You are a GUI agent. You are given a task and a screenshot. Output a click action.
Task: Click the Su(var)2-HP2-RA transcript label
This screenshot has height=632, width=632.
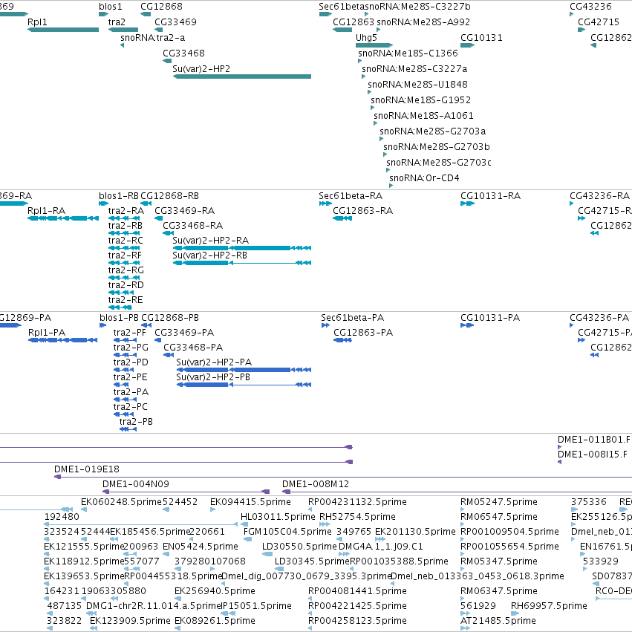(x=210, y=241)
